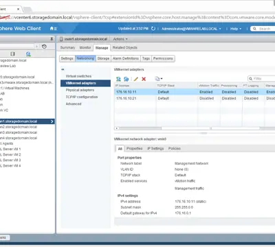Click chevron on selected vsan1 tree item
275x247 pixels.
coord(52,121)
